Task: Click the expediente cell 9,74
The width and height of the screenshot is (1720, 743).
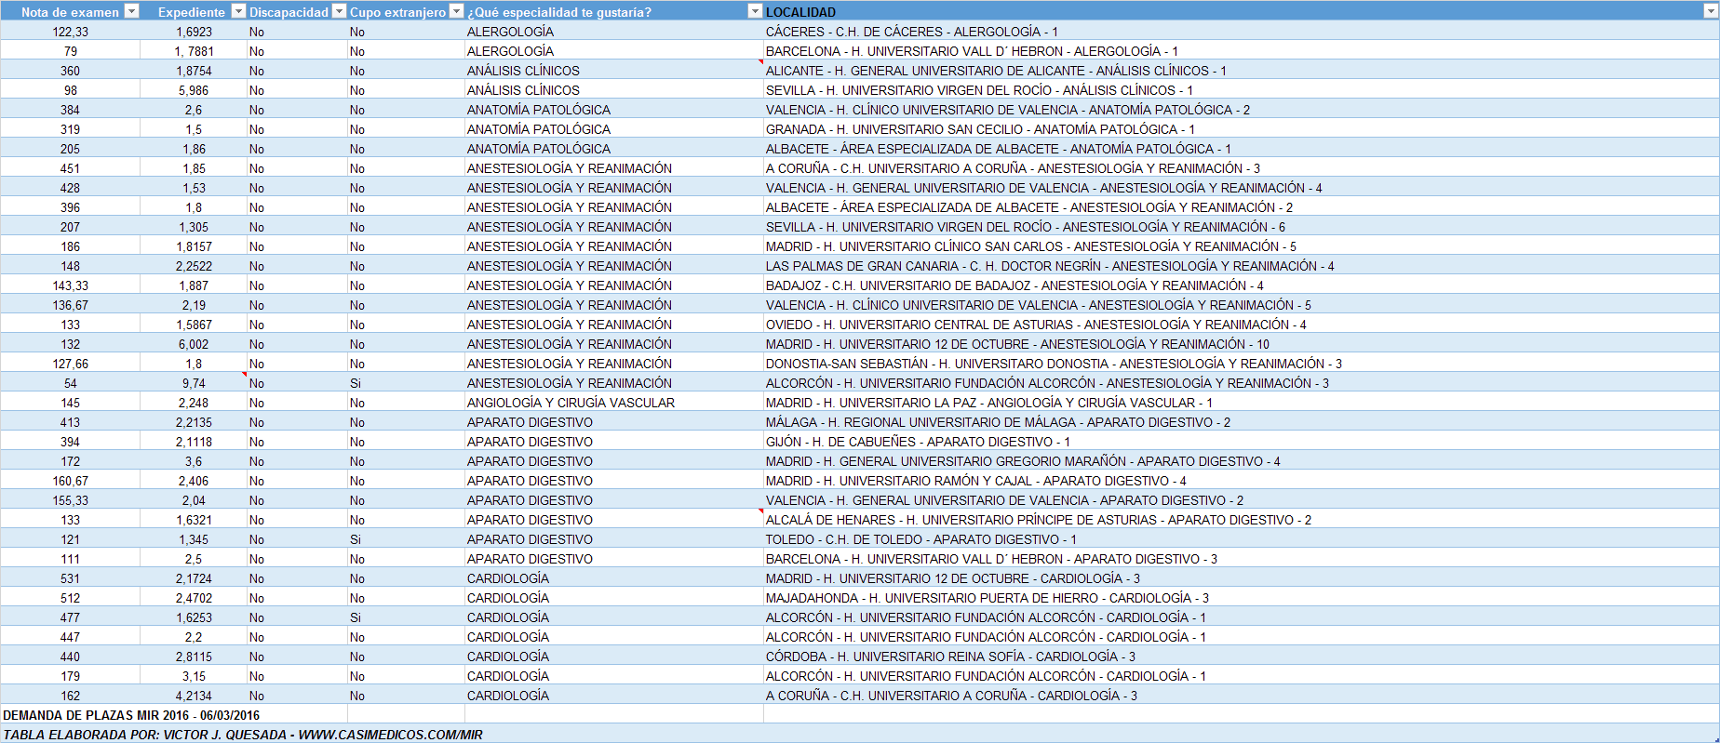Action: click(194, 383)
